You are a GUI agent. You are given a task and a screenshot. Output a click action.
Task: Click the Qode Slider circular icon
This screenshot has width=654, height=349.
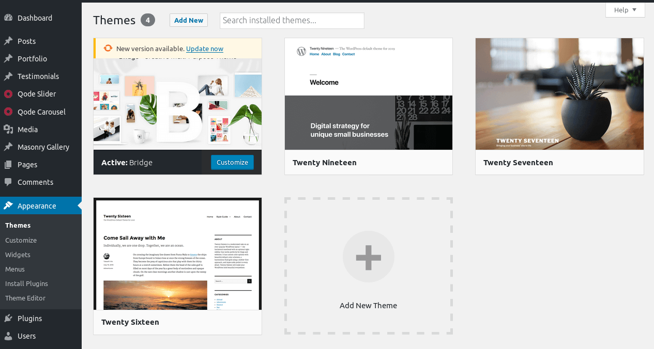tap(8, 94)
